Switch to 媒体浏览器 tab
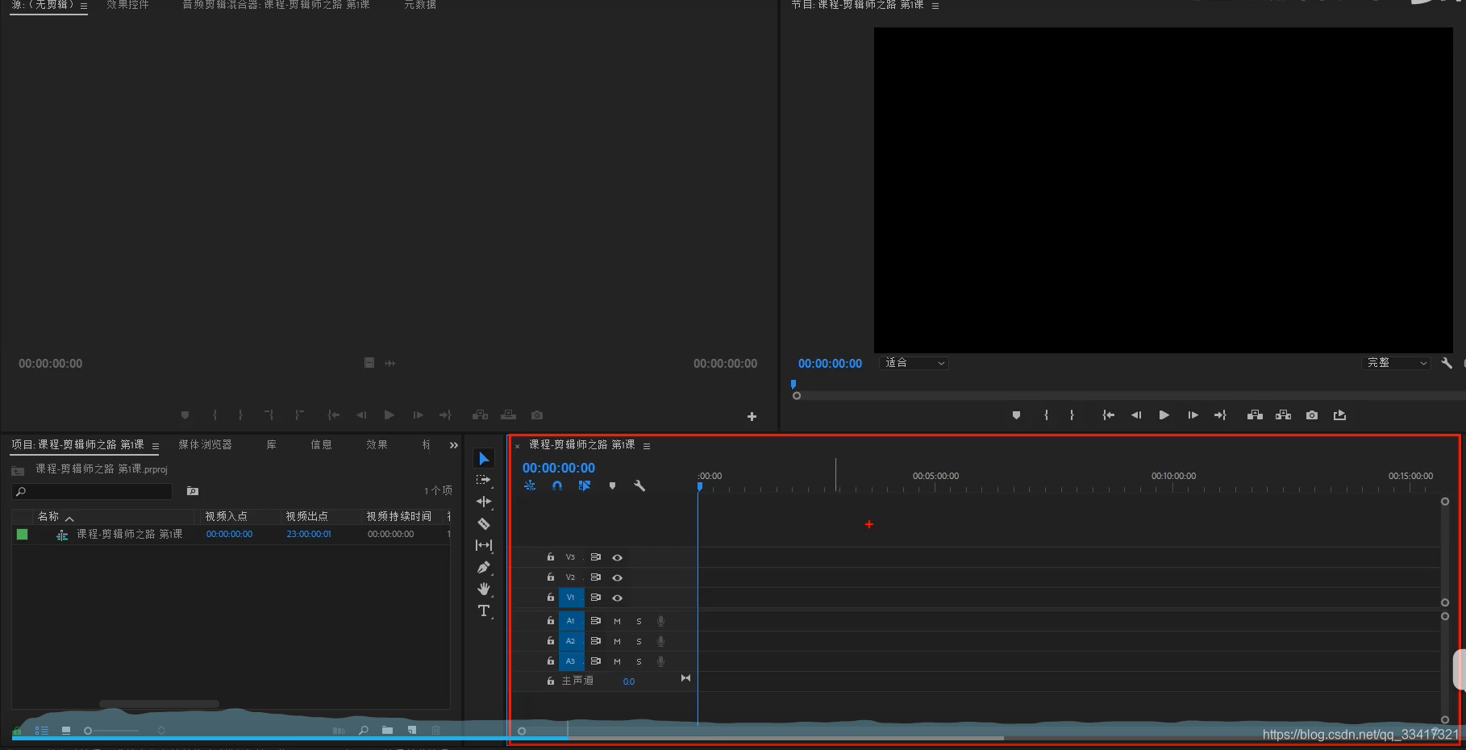Screen dimensions: 1466x750 click(205, 444)
